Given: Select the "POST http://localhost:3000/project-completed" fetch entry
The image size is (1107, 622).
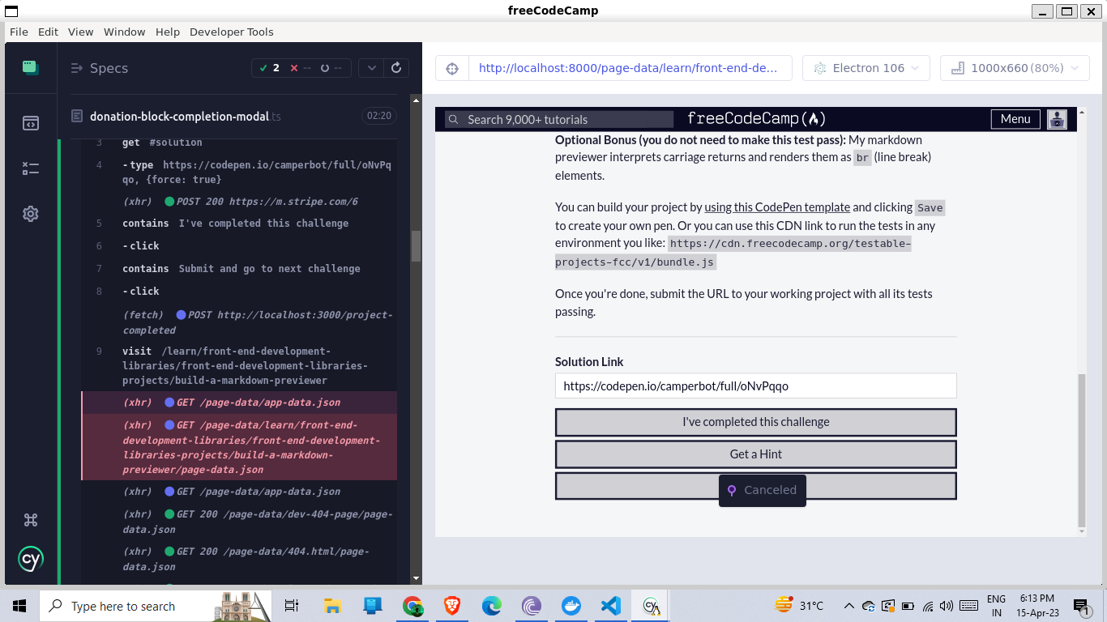Looking at the screenshot, I should [x=239, y=322].
